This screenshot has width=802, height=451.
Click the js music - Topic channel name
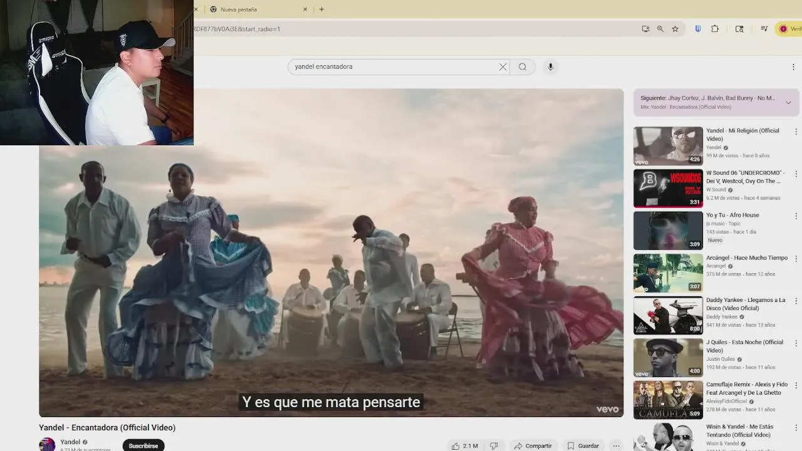click(723, 224)
